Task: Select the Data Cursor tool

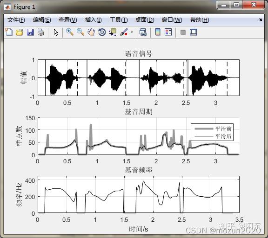Action: pos(113,32)
